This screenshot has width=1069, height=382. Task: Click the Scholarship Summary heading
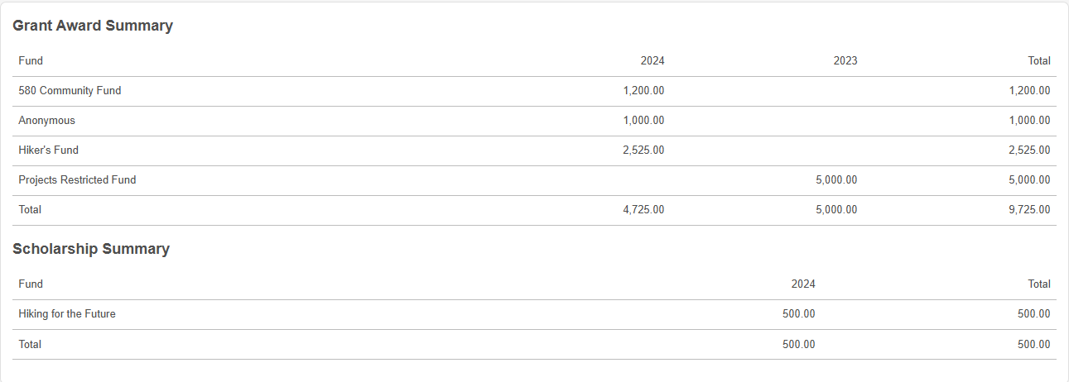point(91,249)
